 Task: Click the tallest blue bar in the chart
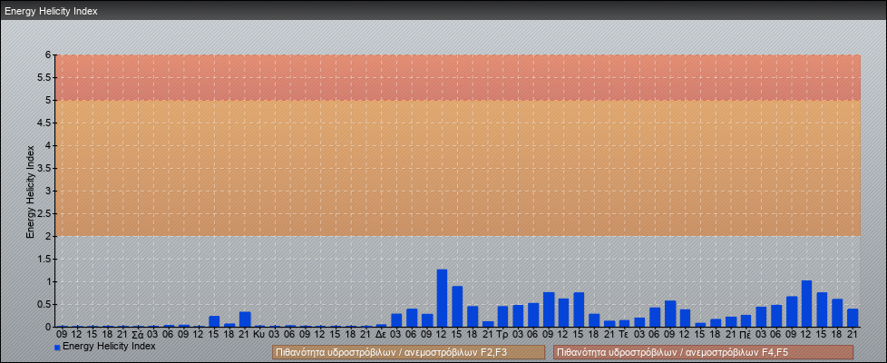(x=442, y=298)
